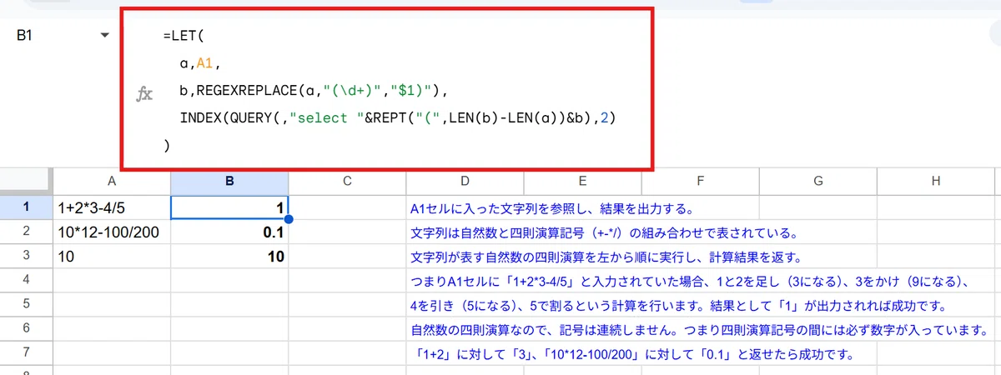Select column B header
The width and height of the screenshot is (1001, 375).
pos(229,181)
